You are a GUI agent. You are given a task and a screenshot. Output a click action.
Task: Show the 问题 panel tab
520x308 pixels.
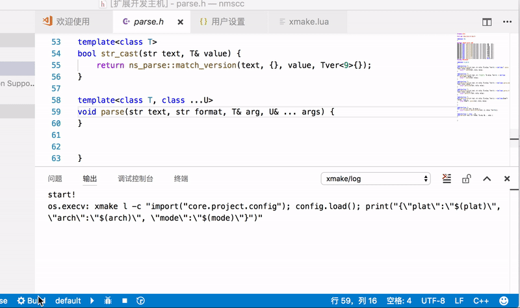(55, 179)
